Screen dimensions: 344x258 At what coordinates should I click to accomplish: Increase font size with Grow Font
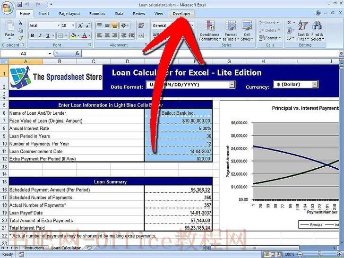pyautogui.click(x=80, y=26)
